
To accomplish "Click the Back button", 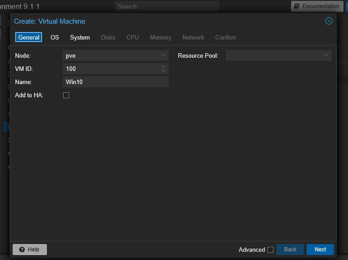I will click(290, 250).
